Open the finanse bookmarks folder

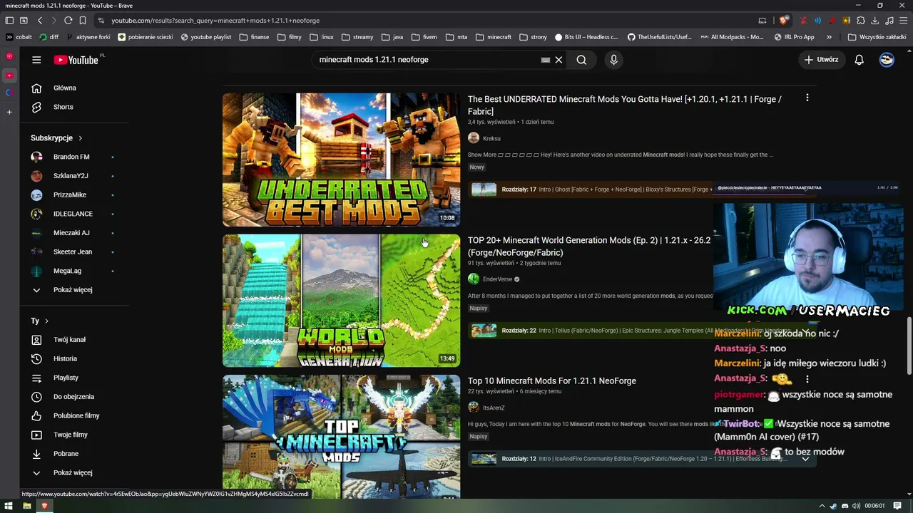tap(254, 37)
